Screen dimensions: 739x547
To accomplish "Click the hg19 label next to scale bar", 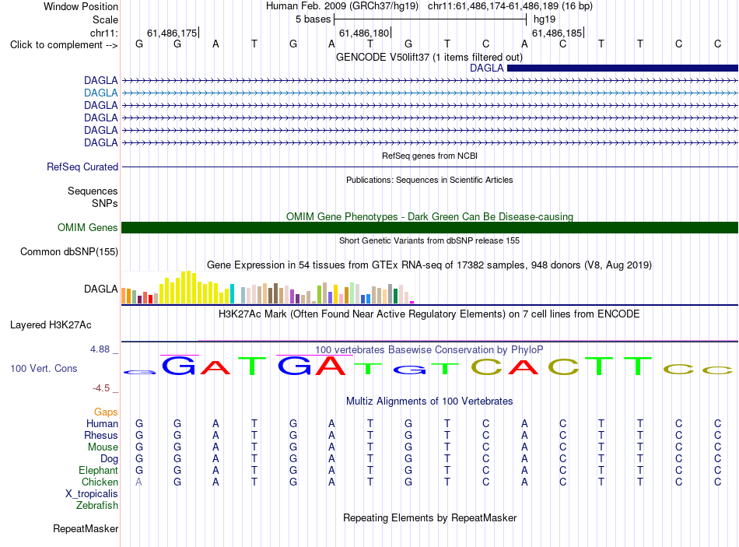I will click(x=545, y=19).
